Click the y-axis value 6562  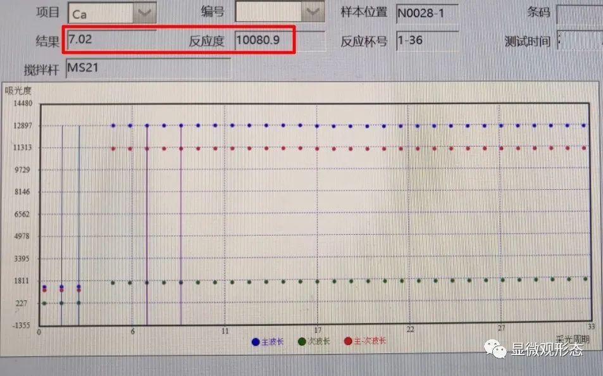point(22,215)
